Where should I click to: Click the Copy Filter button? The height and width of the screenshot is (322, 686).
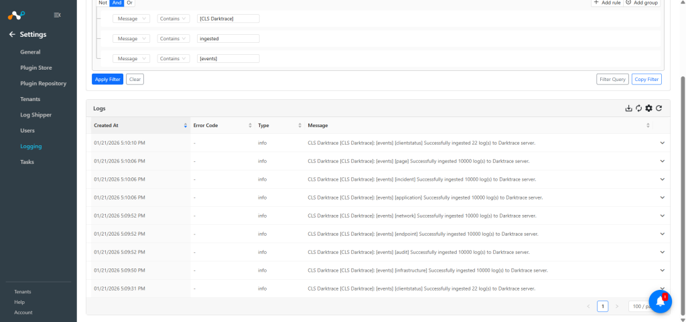(x=646, y=79)
